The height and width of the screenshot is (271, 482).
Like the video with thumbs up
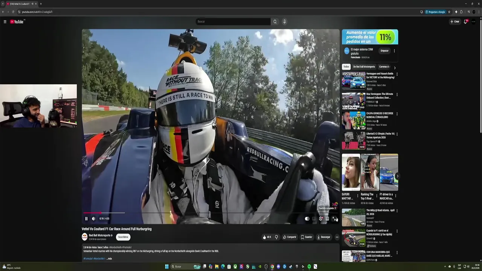(x=267, y=237)
